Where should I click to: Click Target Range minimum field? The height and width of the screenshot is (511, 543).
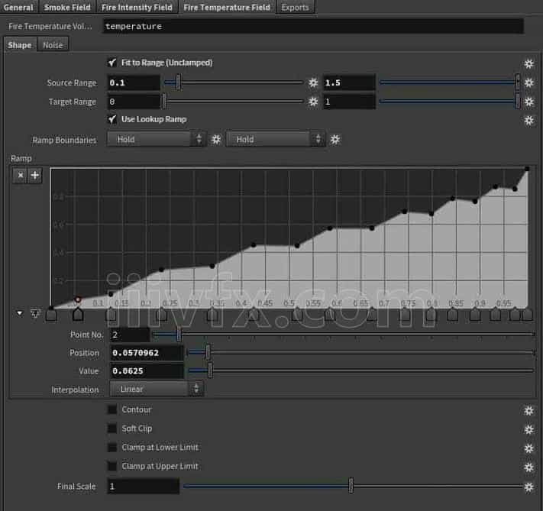coord(134,102)
